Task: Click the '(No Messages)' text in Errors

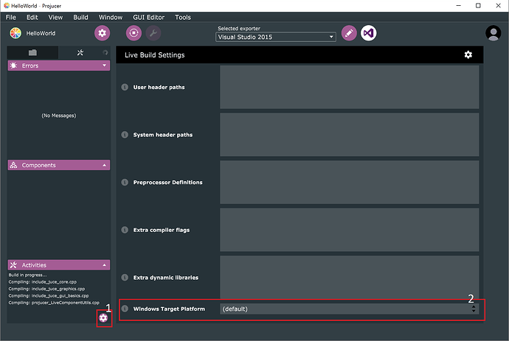Action: click(x=59, y=116)
